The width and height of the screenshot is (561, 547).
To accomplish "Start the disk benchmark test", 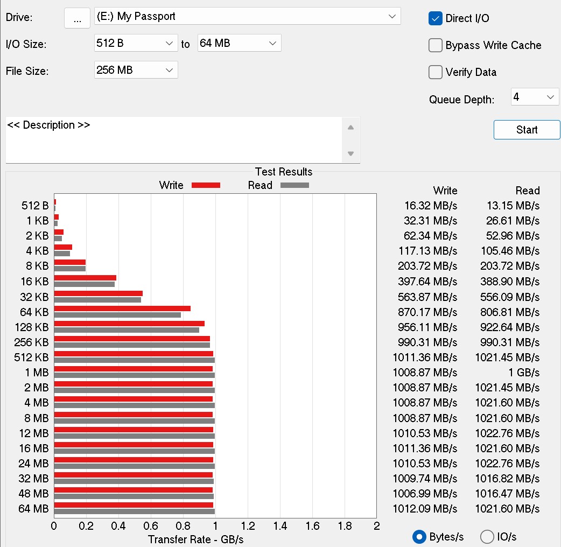I will [526, 129].
